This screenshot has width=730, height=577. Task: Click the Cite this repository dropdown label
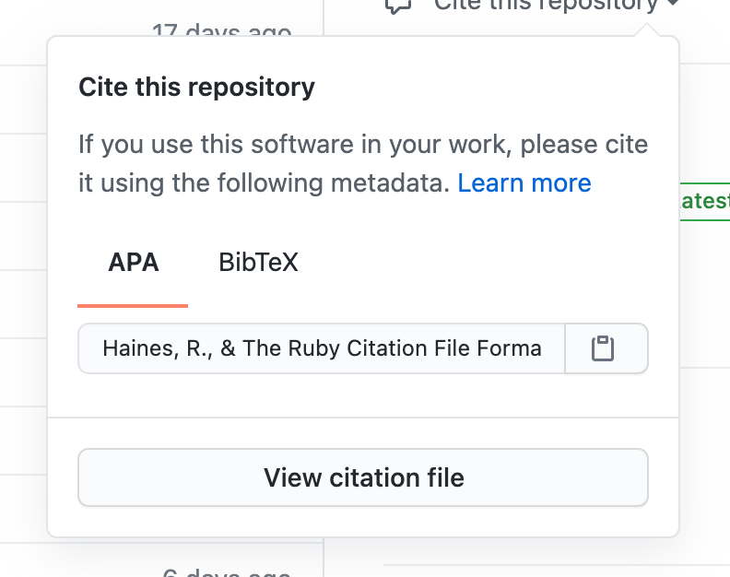pyautogui.click(x=546, y=5)
